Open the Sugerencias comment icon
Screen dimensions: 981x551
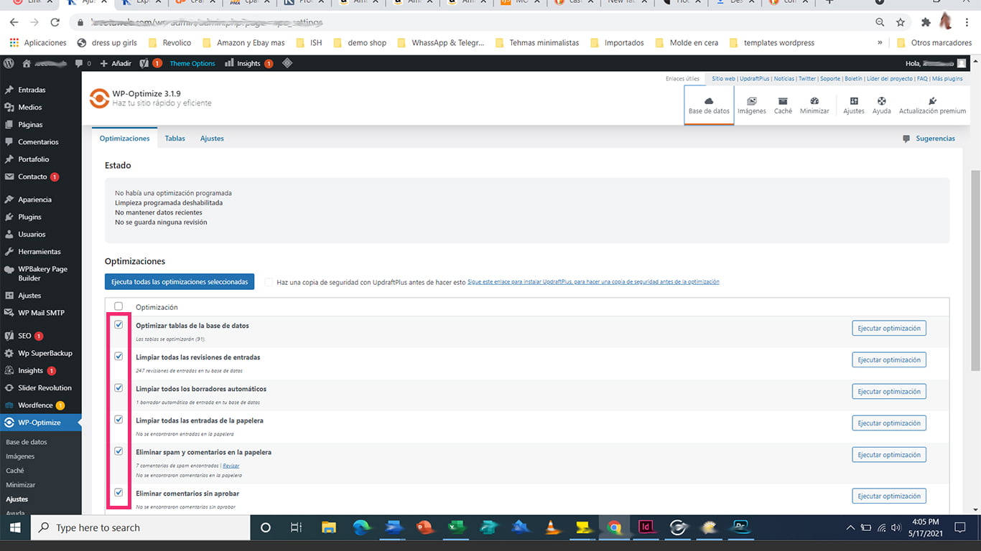(x=906, y=138)
